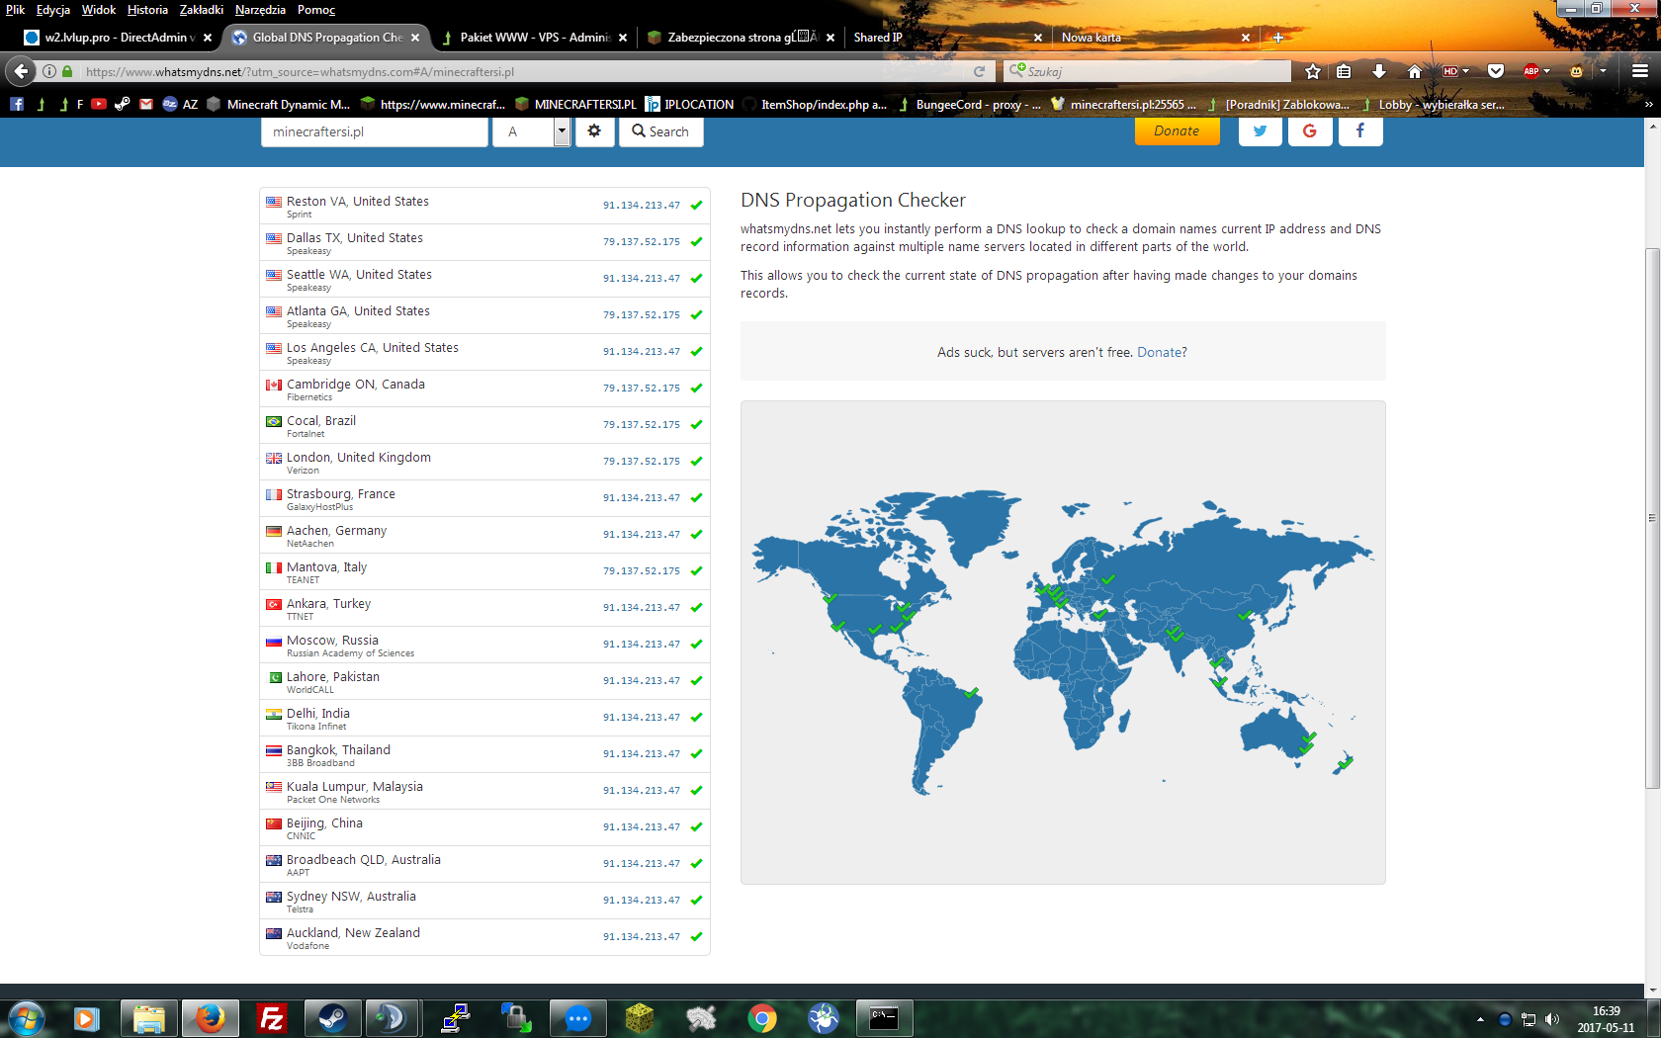Open FileZilla from the taskbar
Image resolution: width=1661 pixels, height=1038 pixels.
tap(271, 1017)
